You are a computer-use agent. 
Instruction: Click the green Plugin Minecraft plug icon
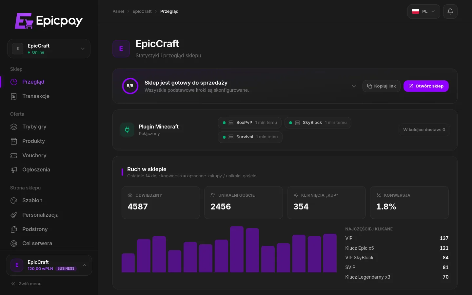tap(127, 130)
